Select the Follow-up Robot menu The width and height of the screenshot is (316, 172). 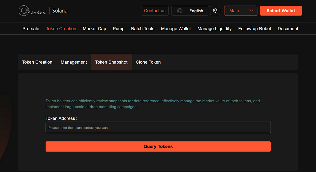254,29
